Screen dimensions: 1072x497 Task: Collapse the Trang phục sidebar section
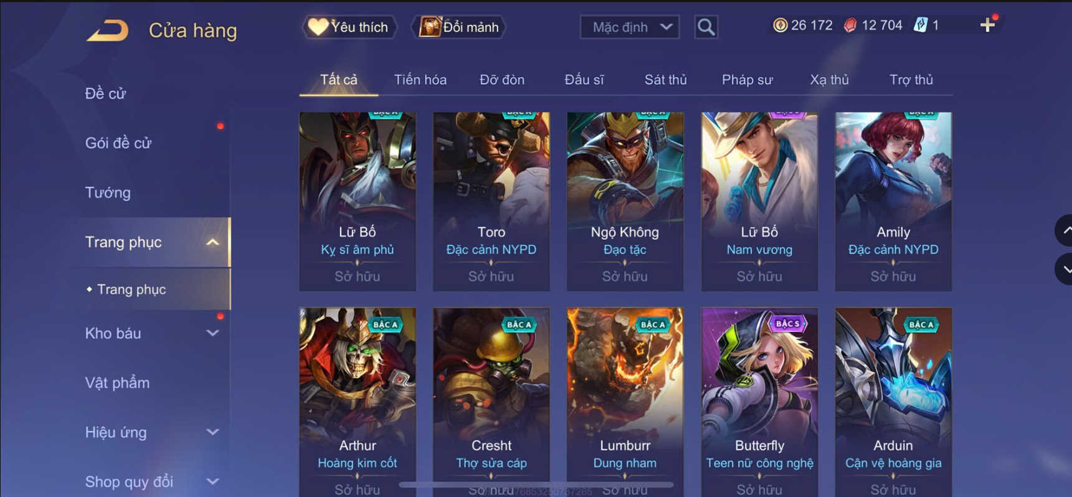coord(212,242)
